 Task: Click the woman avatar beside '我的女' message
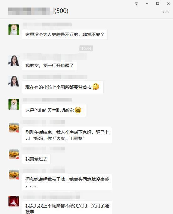[14, 61]
